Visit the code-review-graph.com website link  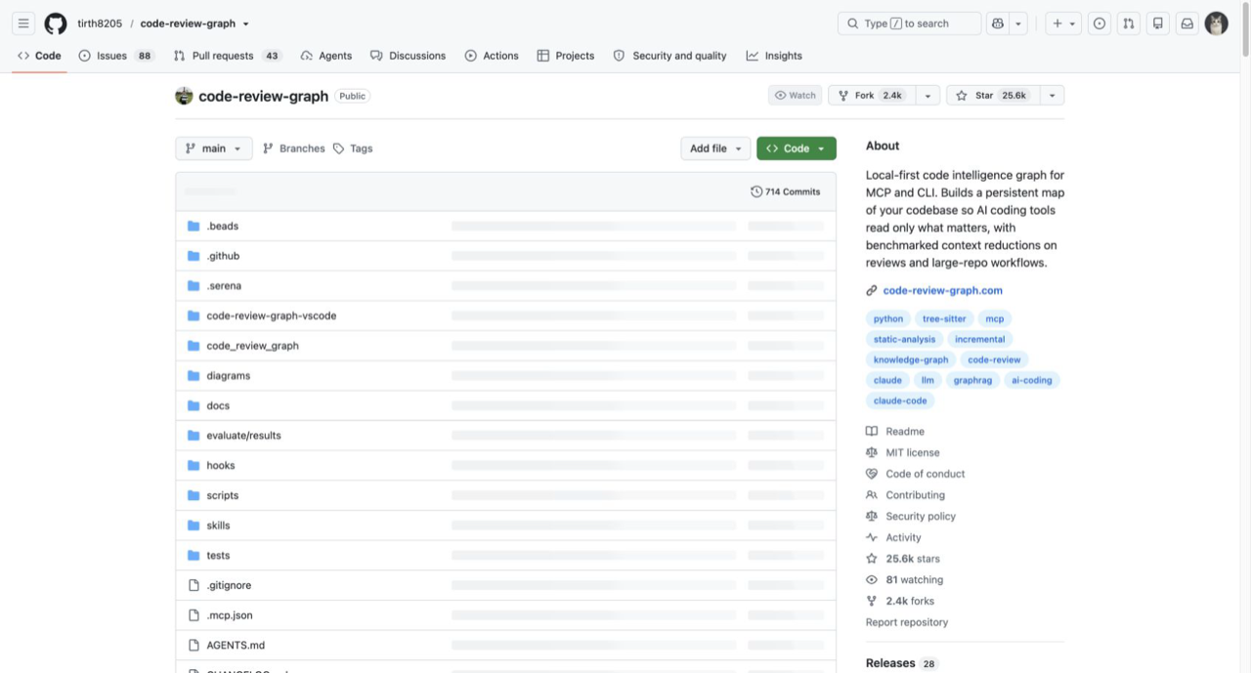[942, 290]
